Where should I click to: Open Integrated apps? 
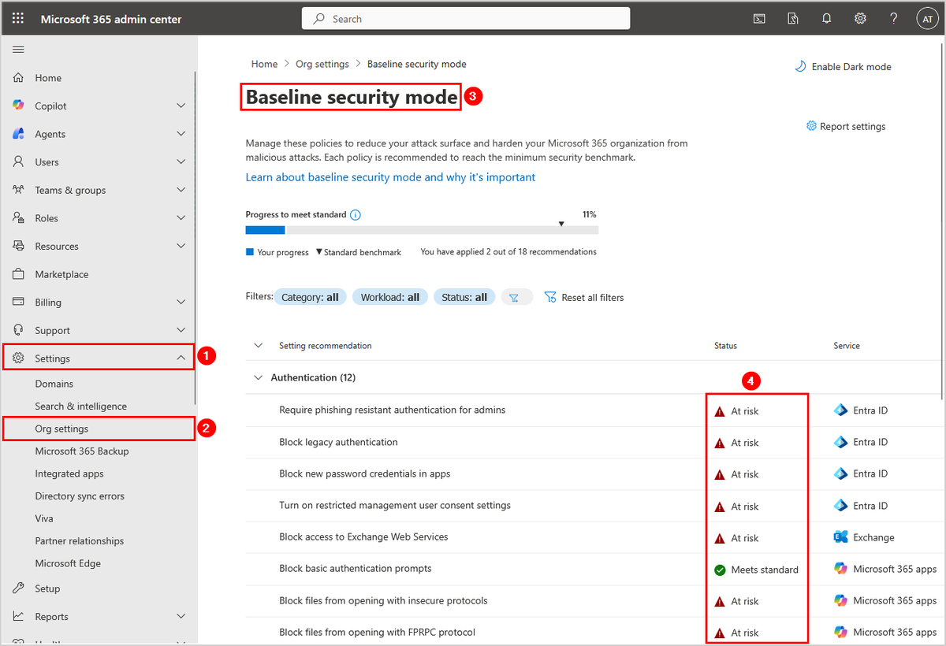[69, 473]
